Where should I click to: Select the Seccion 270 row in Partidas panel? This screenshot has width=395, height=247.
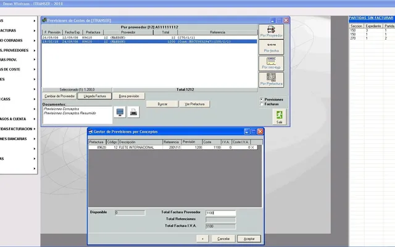[372, 38]
